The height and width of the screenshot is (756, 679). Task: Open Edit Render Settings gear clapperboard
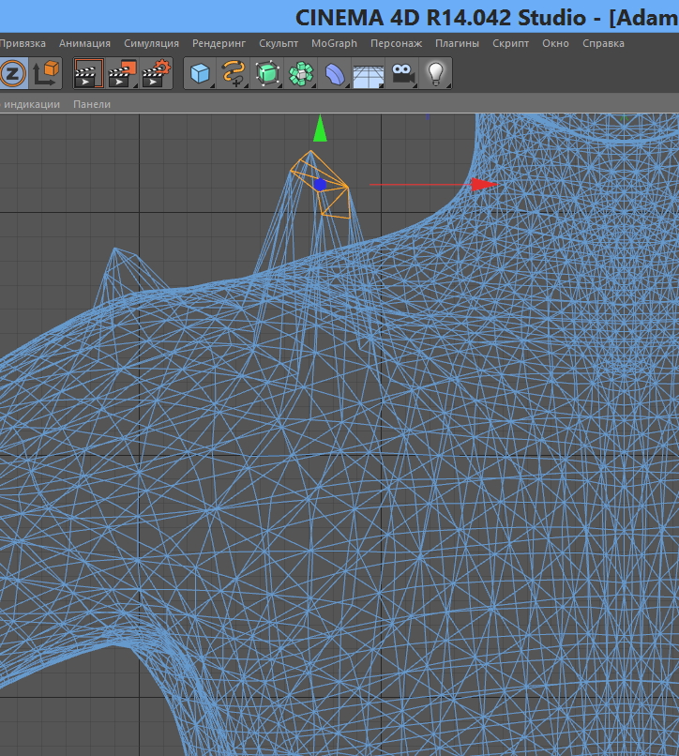click(157, 73)
